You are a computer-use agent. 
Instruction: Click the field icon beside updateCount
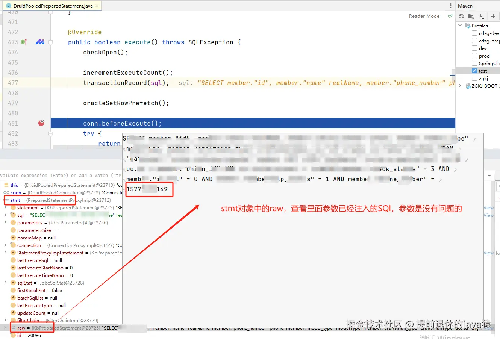point(13,313)
